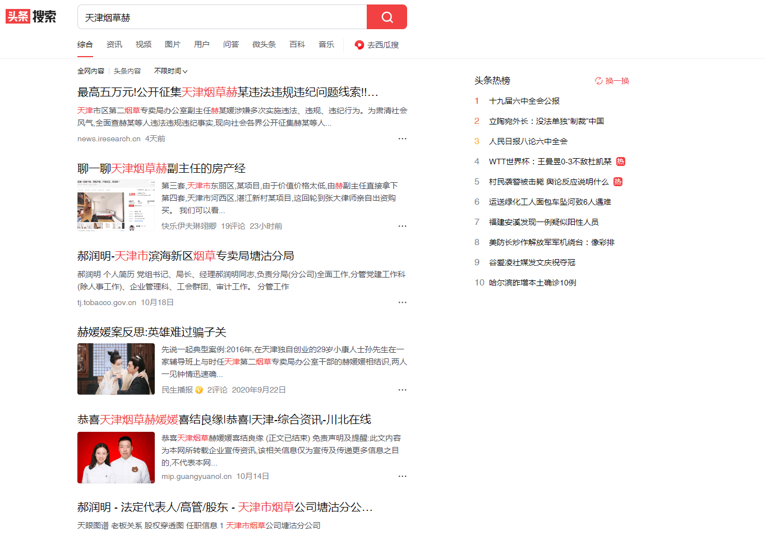The height and width of the screenshot is (535, 766).
Task: Open more options for 民生播报 result
Action: click(402, 390)
